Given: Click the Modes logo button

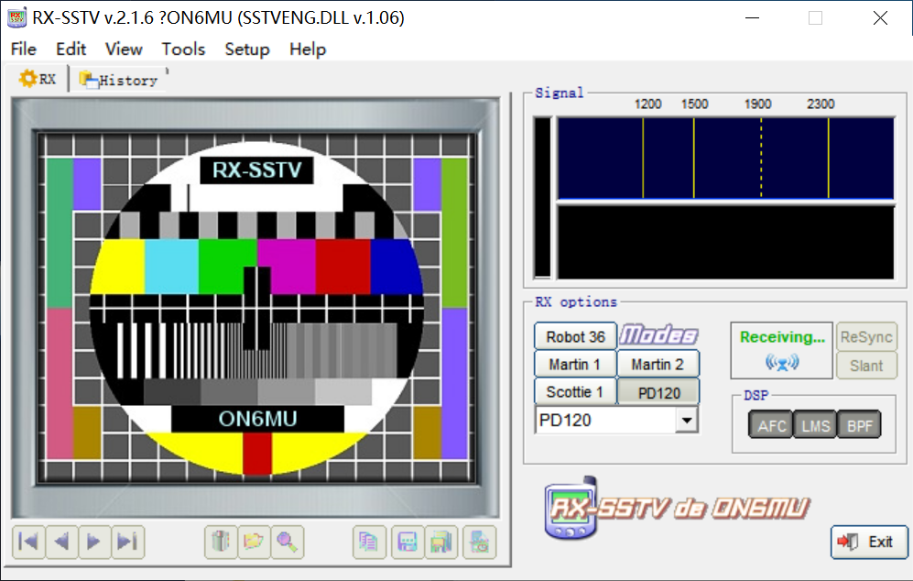Looking at the screenshot, I should click(658, 335).
